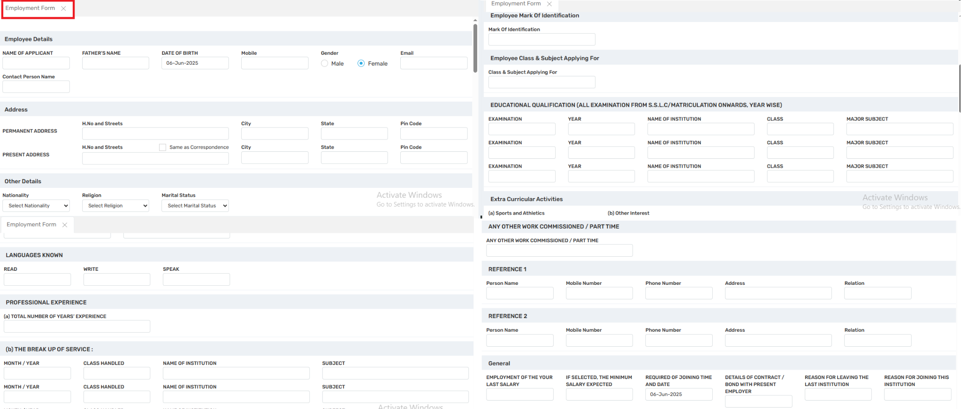The height and width of the screenshot is (409, 961).
Task: Click the vertical scrollbar beside Employee Details
Action: 475,48
